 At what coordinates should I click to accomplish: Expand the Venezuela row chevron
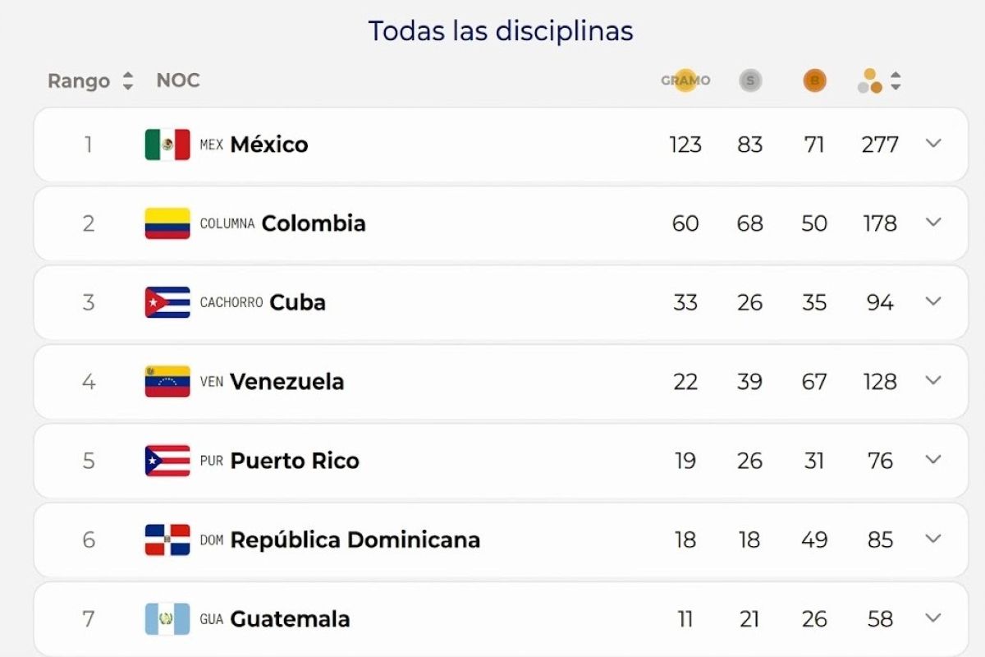point(932,380)
